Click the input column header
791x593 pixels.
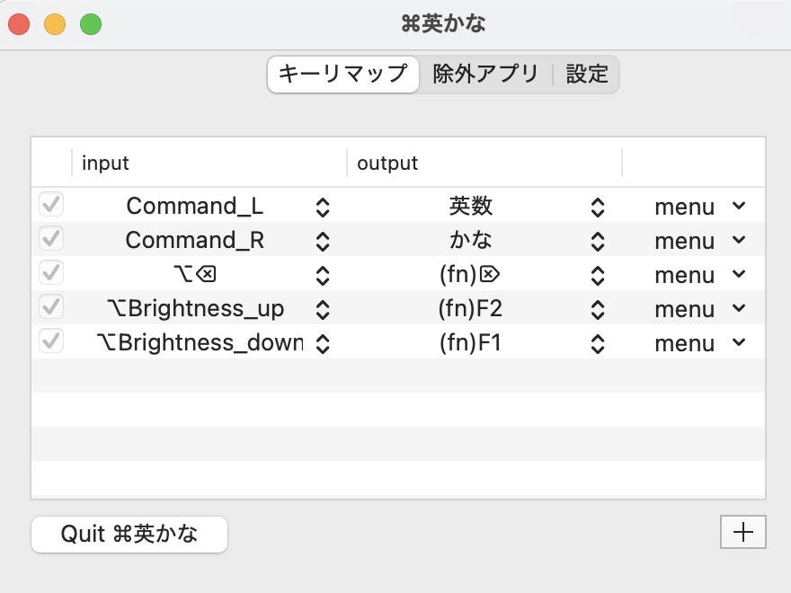pyautogui.click(x=209, y=164)
